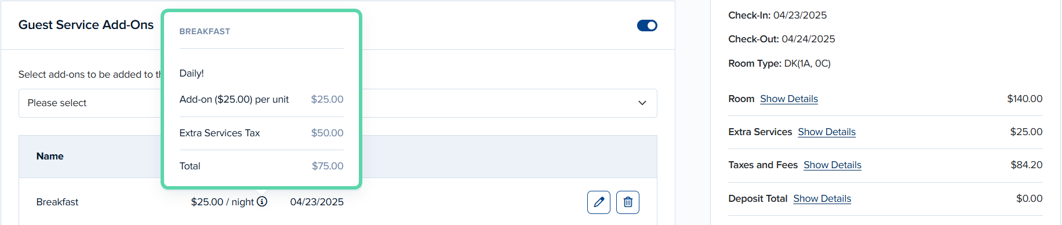Screen dimensions: 1062x225
Task: Click the Guest Service Add-Ons heading
Action: click(x=86, y=25)
